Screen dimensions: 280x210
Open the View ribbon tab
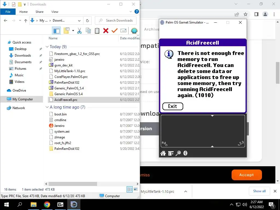coord(55,12)
